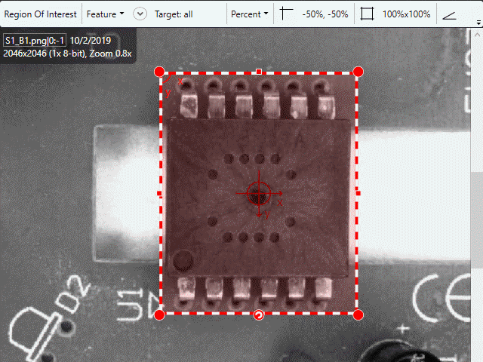The height and width of the screenshot is (362, 483).
Task: Click the 100%x100% size value
Action: pyautogui.click(x=406, y=14)
